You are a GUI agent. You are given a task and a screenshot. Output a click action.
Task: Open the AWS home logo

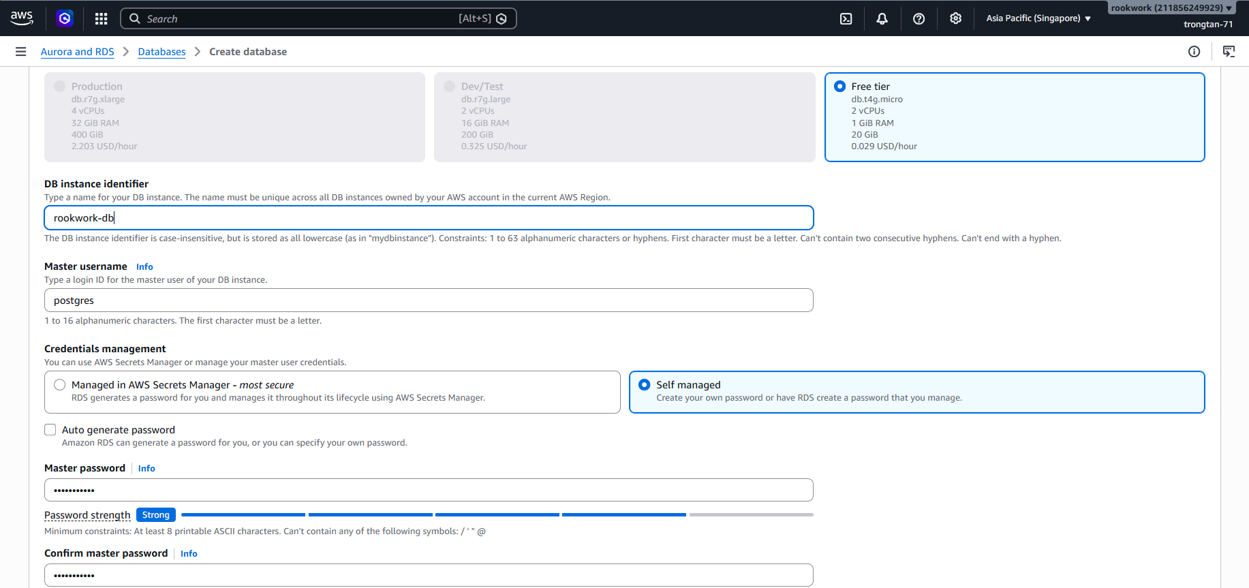click(22, 18)
